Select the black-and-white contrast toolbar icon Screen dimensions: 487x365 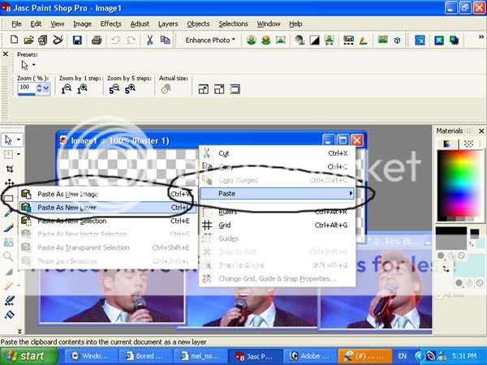pyautogui.click(x=315, y=40)
